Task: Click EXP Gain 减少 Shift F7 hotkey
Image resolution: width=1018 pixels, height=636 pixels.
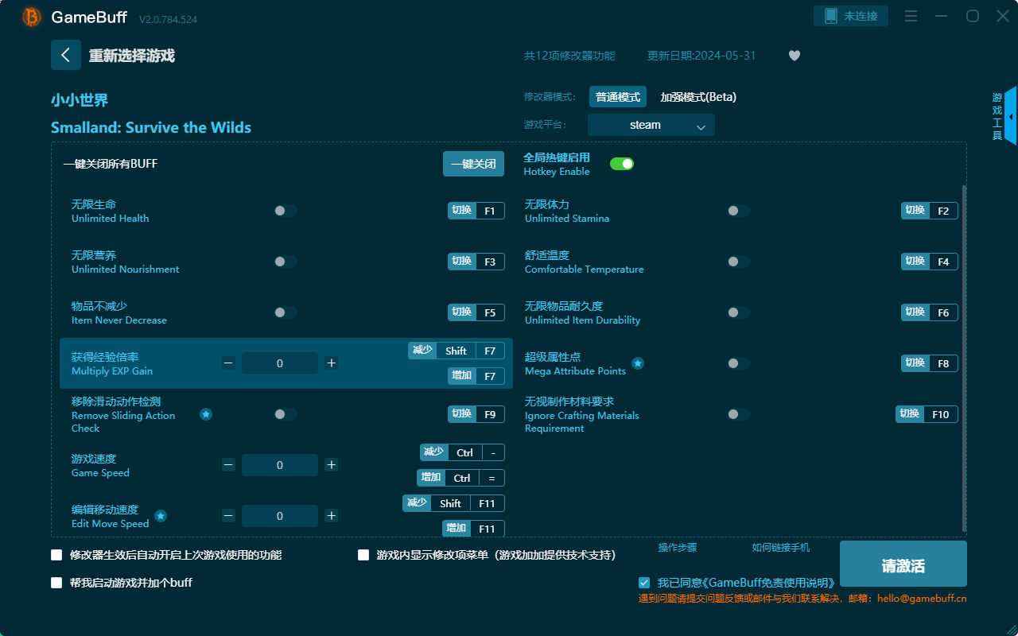Action: tap(457, 351)
